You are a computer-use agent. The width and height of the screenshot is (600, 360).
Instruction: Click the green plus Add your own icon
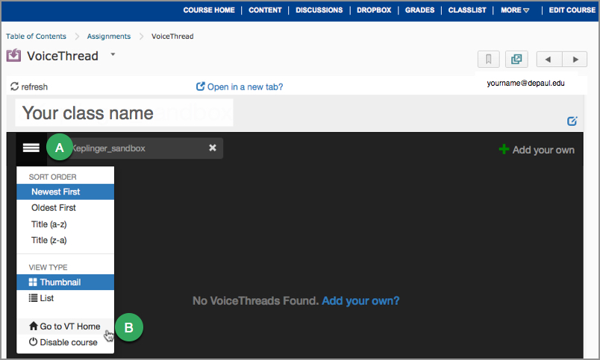(504, 149)
